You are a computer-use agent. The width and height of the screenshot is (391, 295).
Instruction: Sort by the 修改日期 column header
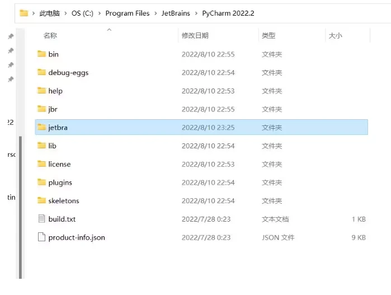click(195, 36)
